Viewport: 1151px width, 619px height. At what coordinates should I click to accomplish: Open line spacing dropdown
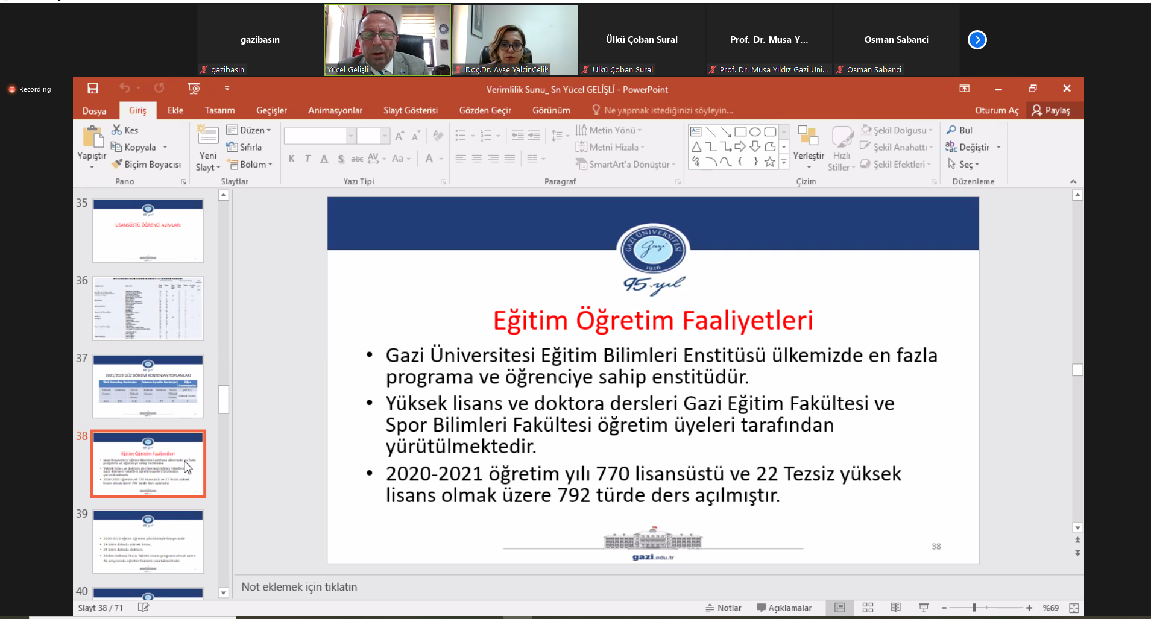[560, 136]
